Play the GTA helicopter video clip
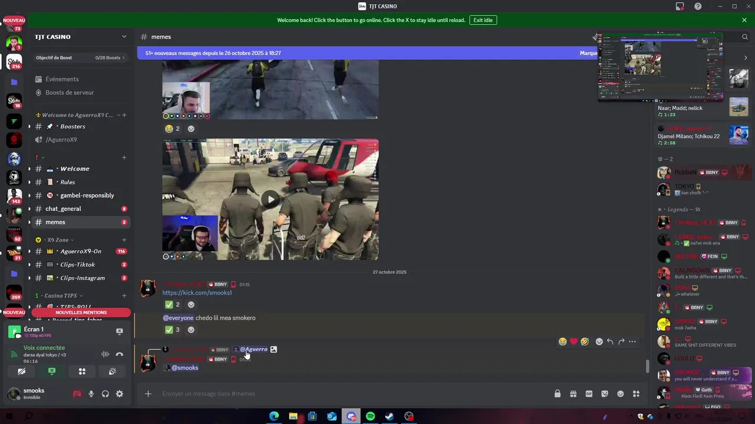Screen dimensions: 755x424 point(270,199)
